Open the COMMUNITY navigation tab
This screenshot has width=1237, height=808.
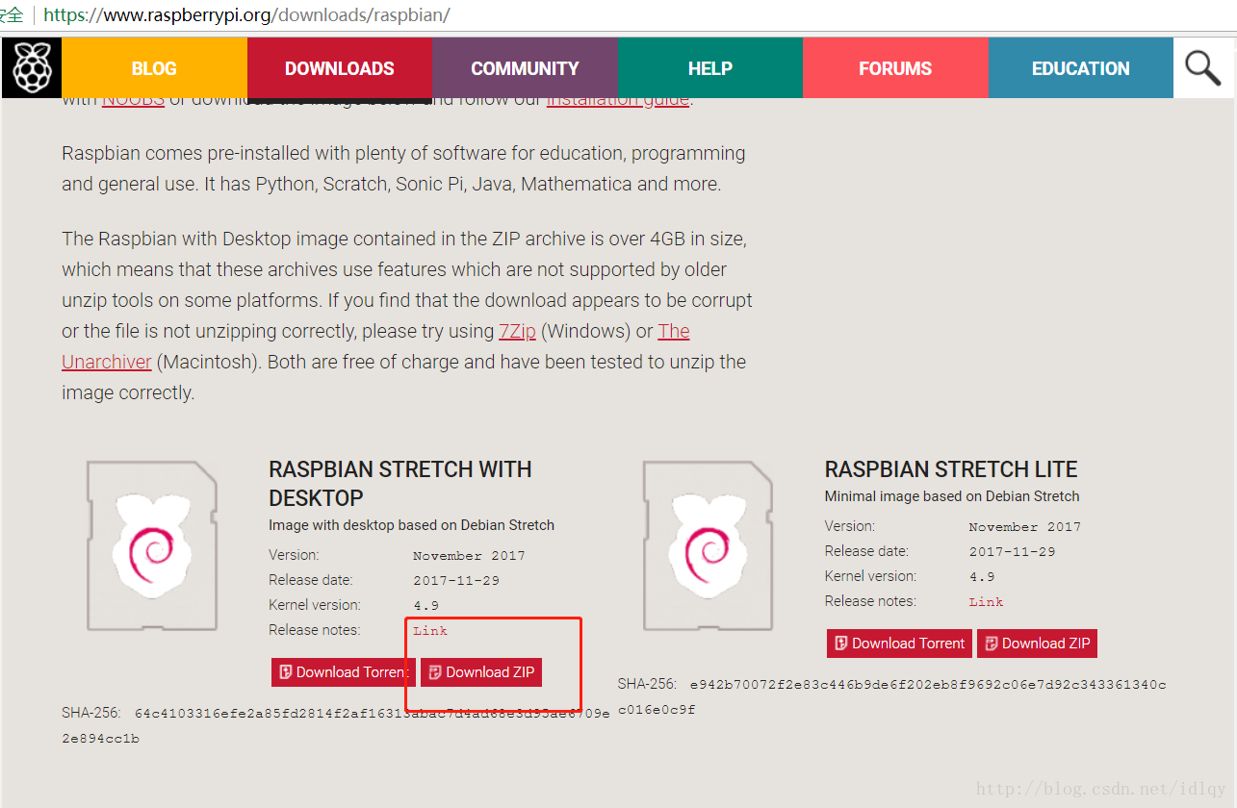pos(525,68)
